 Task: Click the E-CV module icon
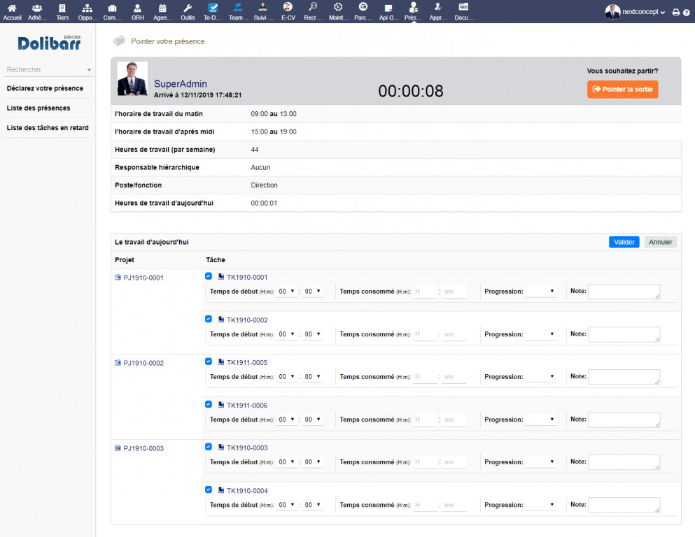(x=288, y=8)
